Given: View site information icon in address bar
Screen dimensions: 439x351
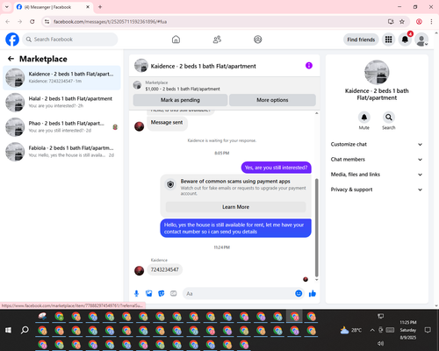Looking at the screenshot, I should 47,22.
